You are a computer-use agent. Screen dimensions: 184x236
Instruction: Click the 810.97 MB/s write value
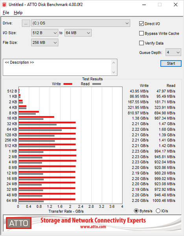point(138,113)
